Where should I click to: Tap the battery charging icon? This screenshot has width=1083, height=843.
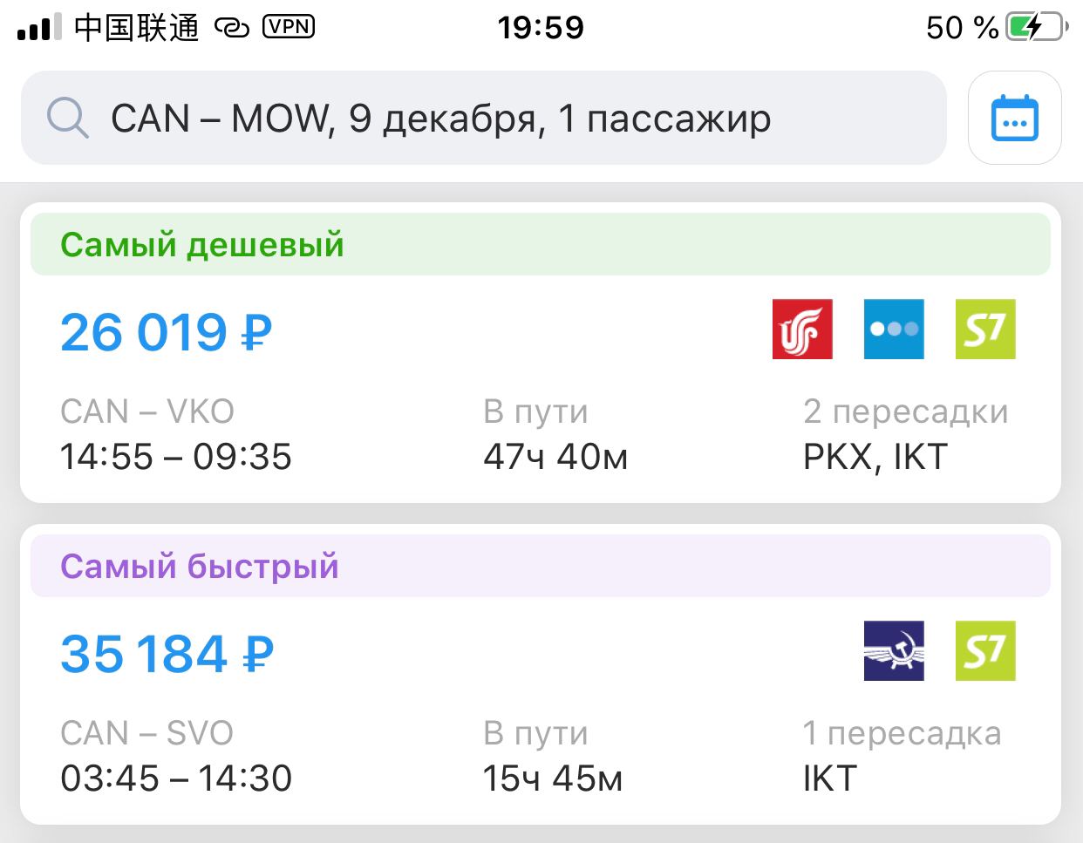pos(1037,27)
